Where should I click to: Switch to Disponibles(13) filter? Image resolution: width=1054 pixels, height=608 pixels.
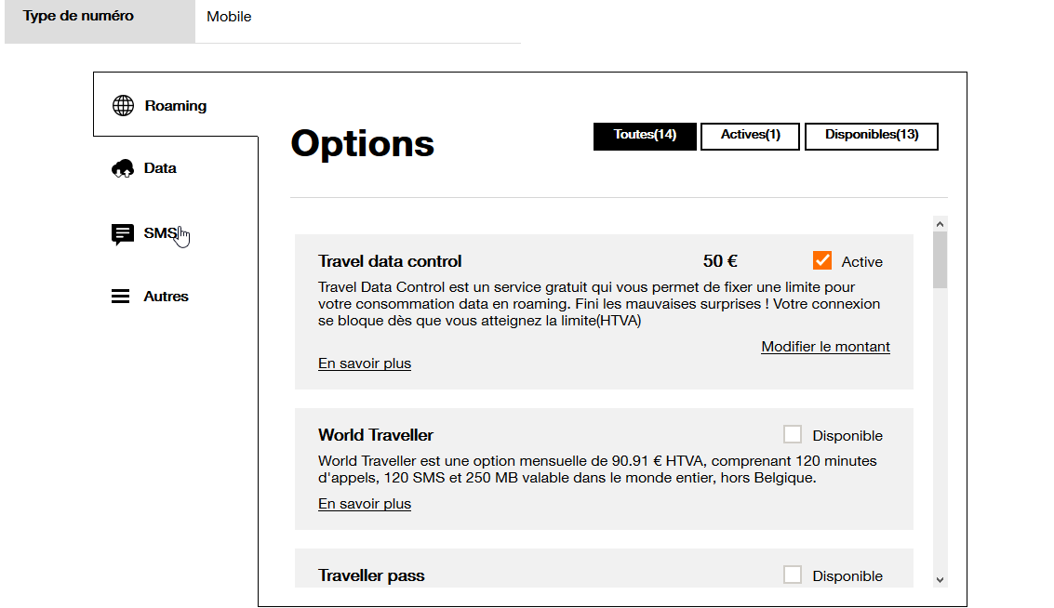(872, 136)
